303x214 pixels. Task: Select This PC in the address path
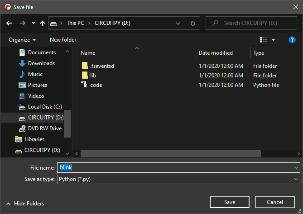75,23
